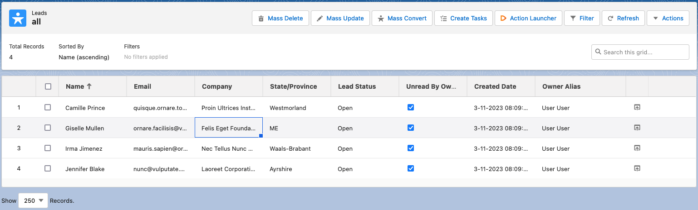Uncheck Unread By Owner for Irma Jimenez
Screen dimensions: 698x210
pos(411,148)
